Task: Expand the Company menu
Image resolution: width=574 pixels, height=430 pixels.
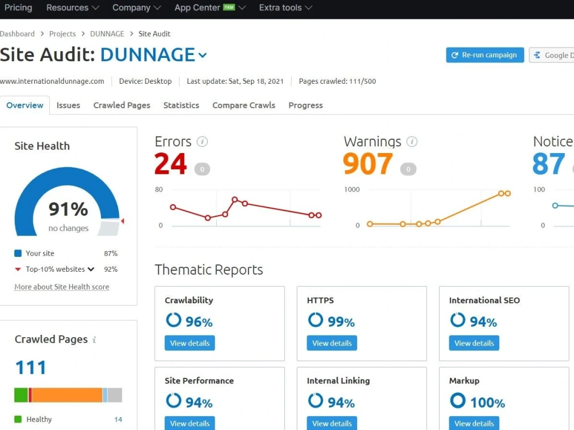Action: tap(137, 7)
